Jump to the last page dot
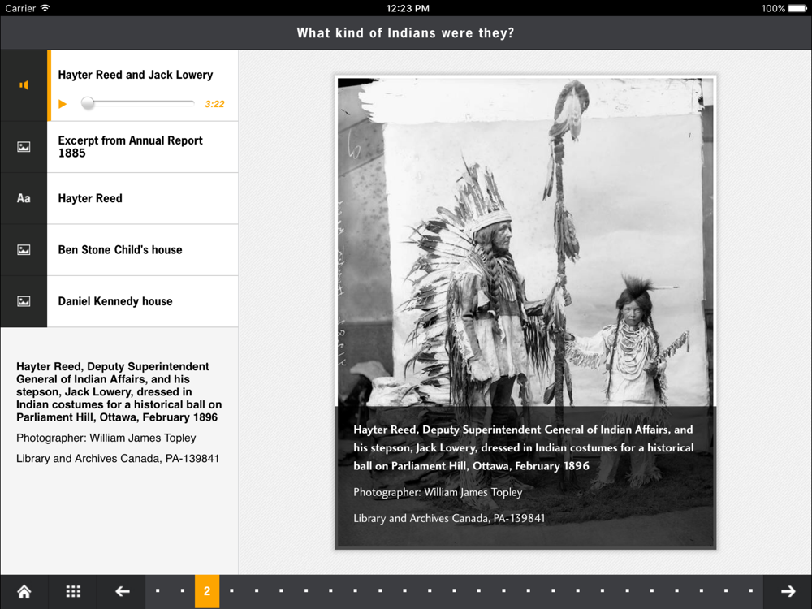Screen dimensions: 812x609 pos(751,590)
